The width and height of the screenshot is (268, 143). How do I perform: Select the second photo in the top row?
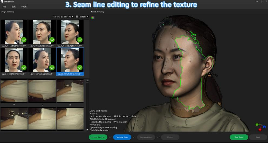click(x=42, y=32)
